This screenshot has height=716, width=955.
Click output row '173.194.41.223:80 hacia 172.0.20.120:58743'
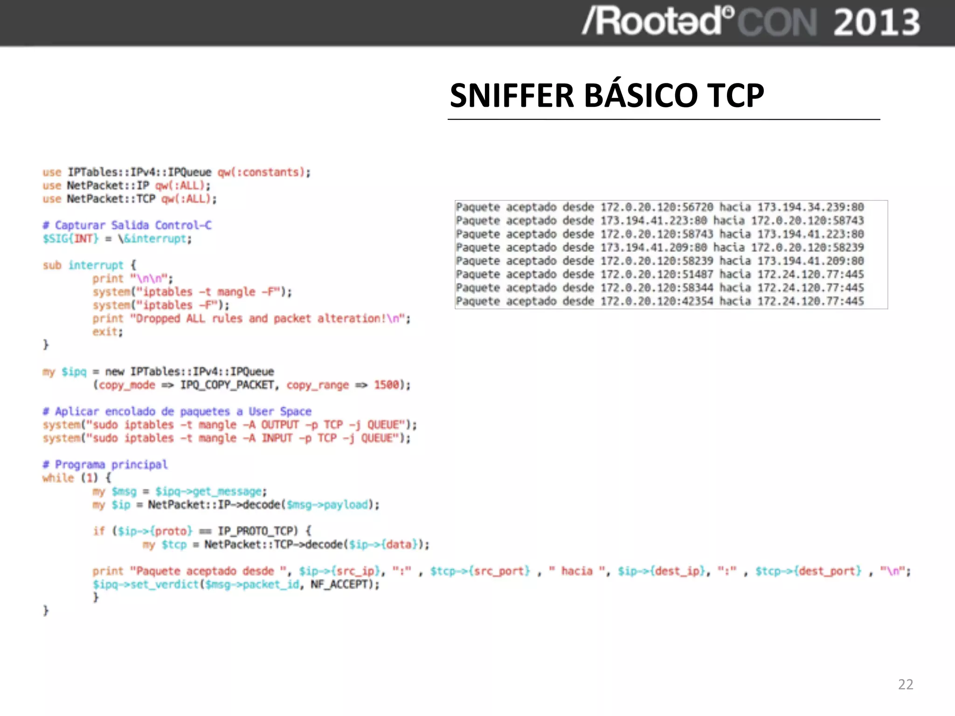660,220
